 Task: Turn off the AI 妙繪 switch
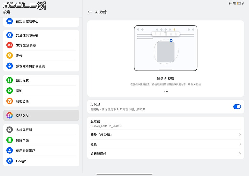pos(237,107)
